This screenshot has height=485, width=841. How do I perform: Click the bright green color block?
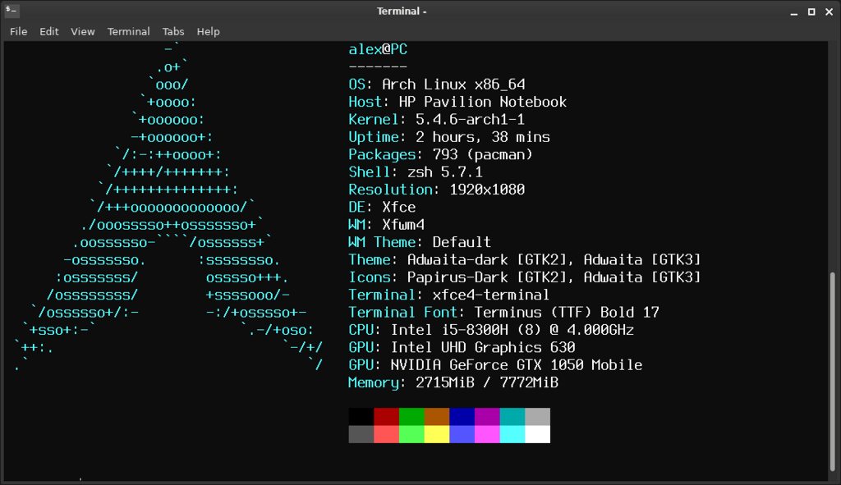[411, 434]
